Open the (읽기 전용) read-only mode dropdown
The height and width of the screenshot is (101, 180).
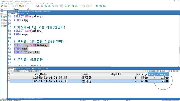tap(18, 71)
